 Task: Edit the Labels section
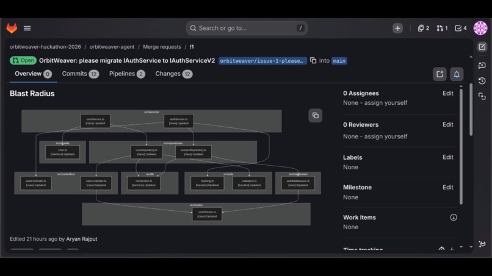(x=448, y=157)
